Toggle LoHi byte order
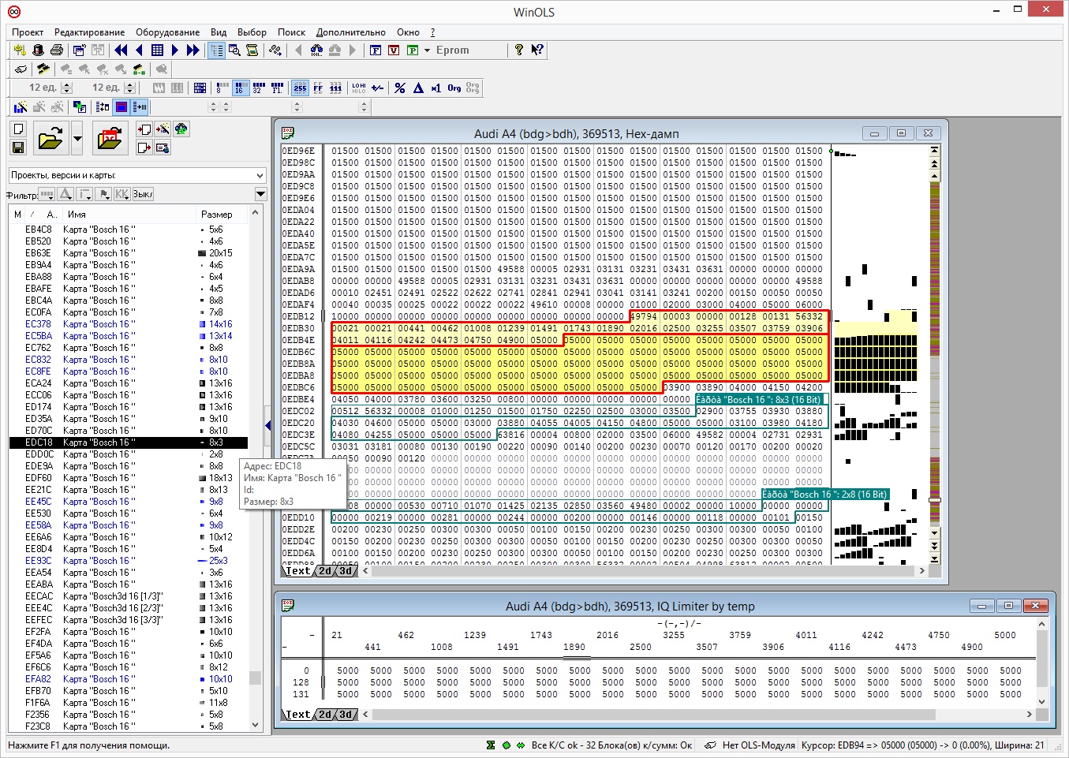Screen dimensions: 1069x758 pyautogui.click(x=359, y=88)
